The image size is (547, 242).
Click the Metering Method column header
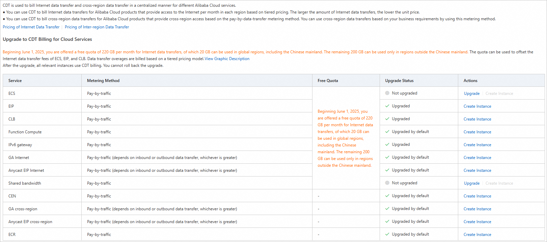coord(197,81)
